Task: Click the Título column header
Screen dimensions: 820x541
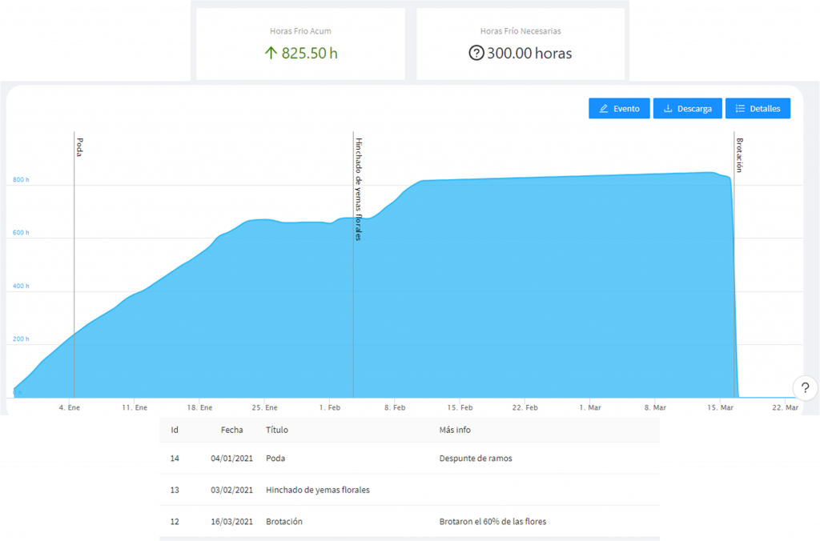Action: point(276,430)
